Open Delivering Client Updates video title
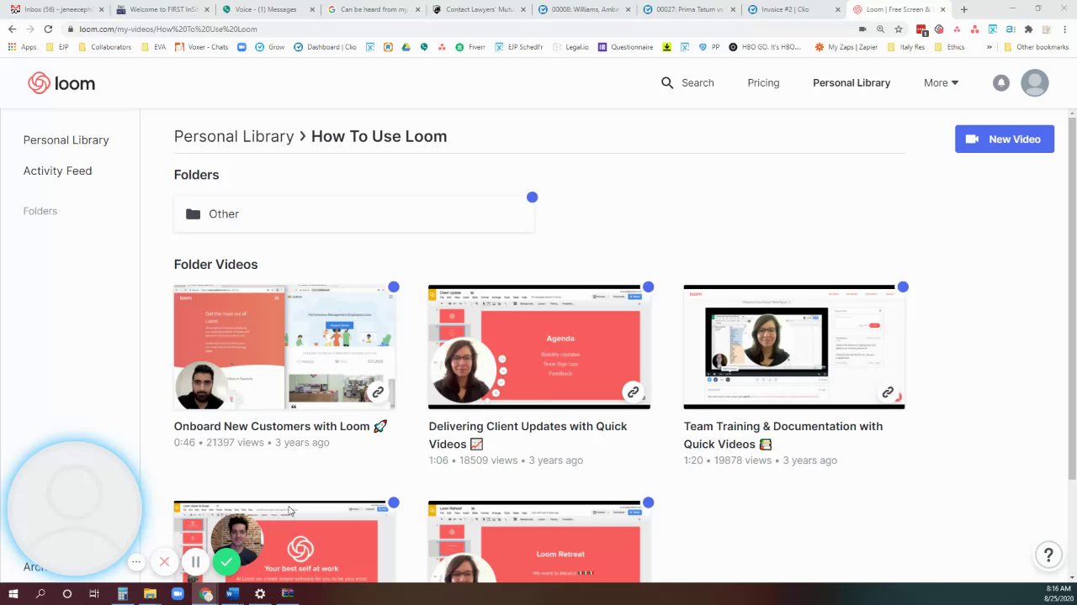Screen dimensions: 1077x605 tap(528, 434)
